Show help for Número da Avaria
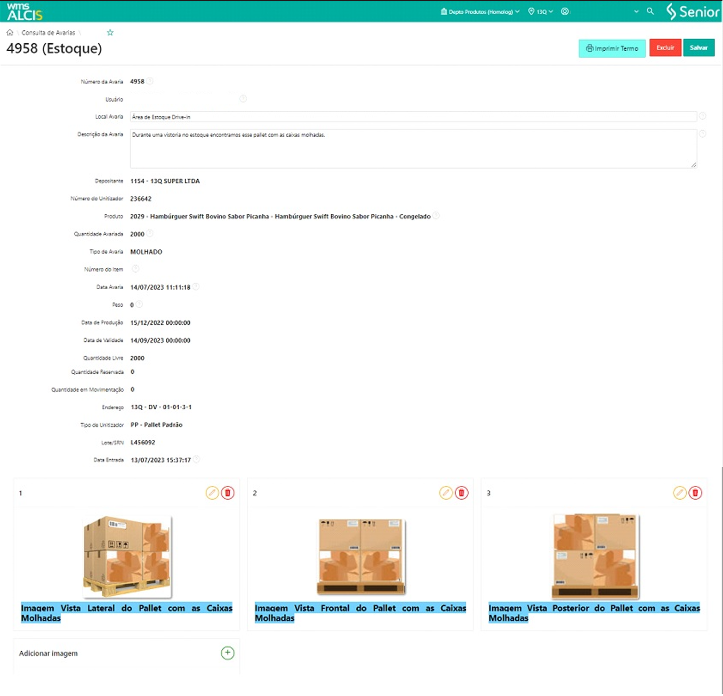This screenshot has width=723, height=696. pos(150,82)
